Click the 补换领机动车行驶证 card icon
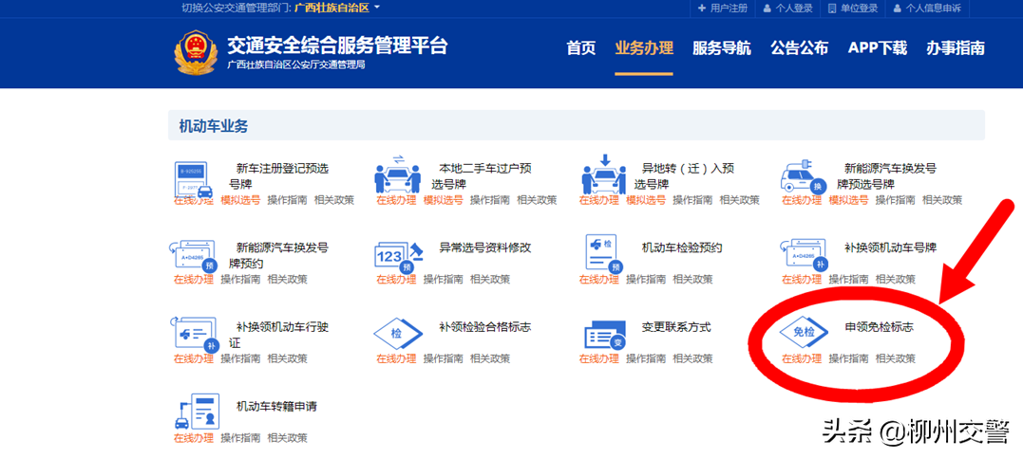This screenshot has width=1023, height=458. click(194, 334)
